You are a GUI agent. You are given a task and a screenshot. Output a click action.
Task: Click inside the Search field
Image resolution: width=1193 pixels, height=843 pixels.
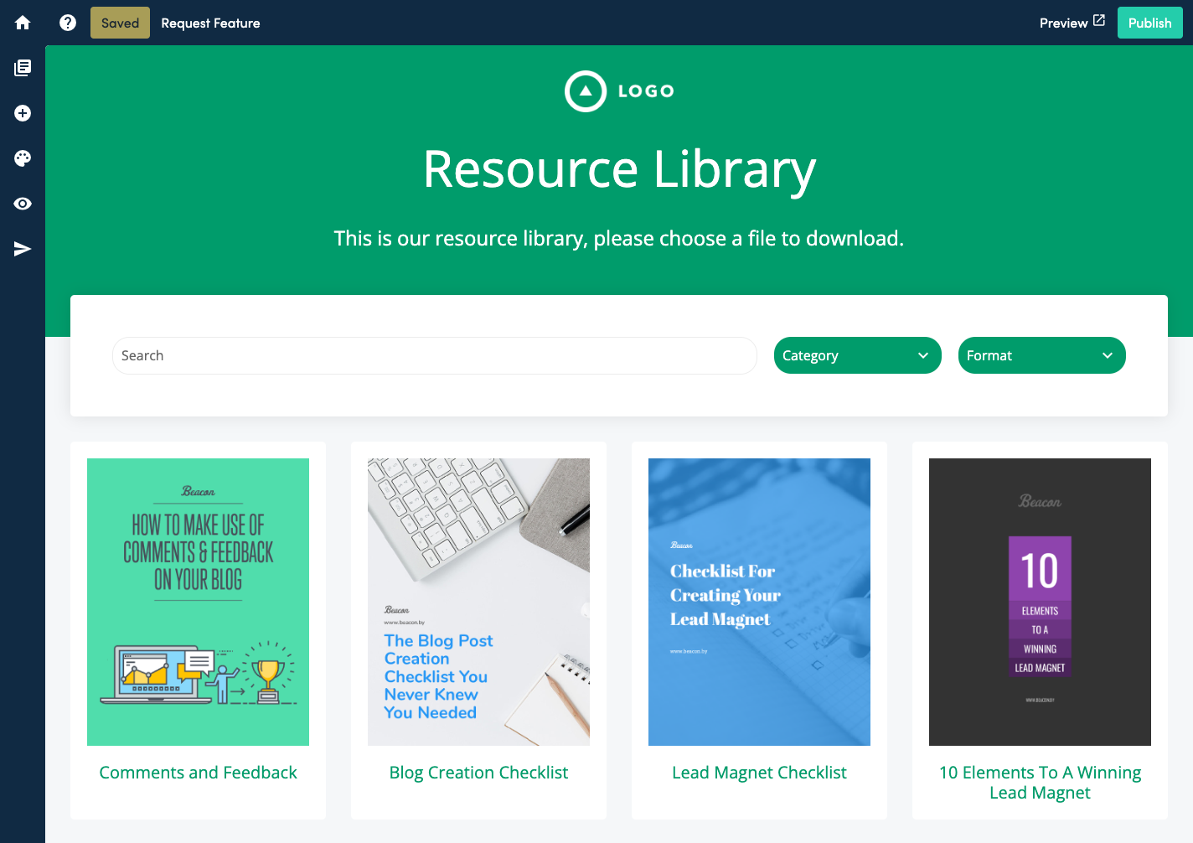[x=433, y=355]
